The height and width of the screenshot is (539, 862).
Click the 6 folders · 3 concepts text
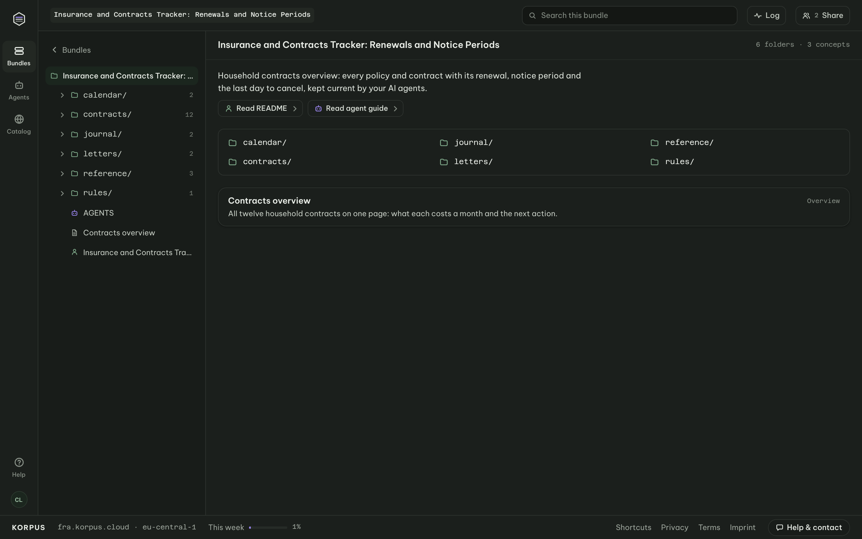pos(802,45)
